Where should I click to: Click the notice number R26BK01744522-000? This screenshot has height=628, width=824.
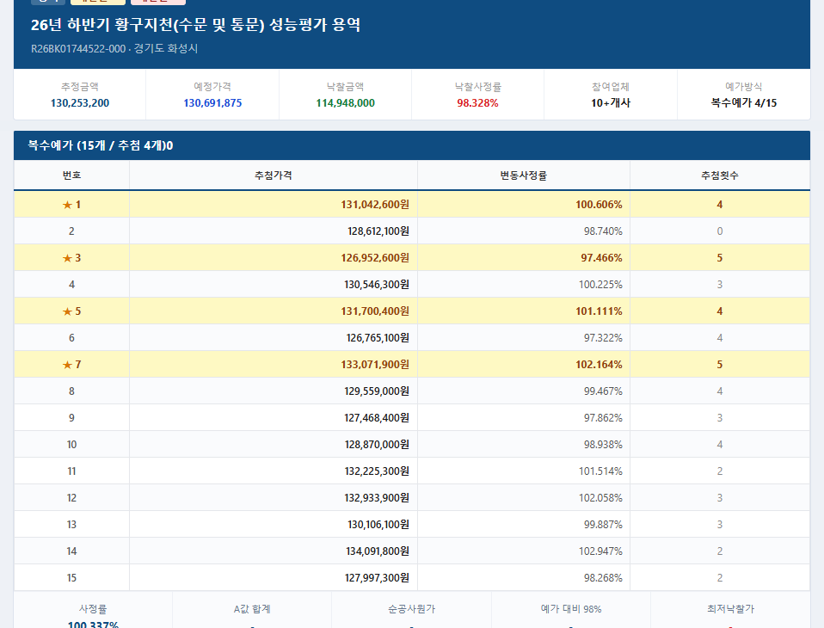pyautogui.click(x=78, y=49)
